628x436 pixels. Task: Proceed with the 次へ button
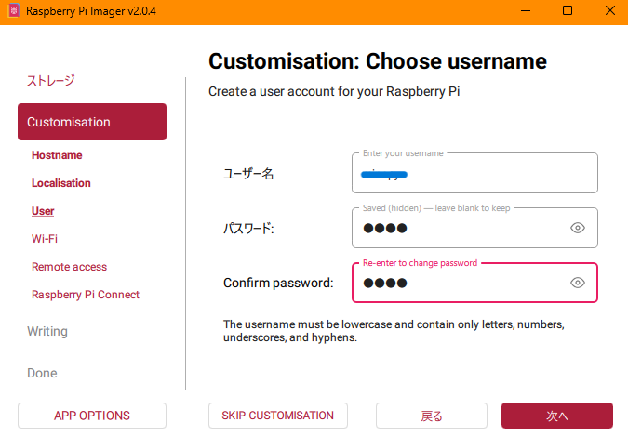(556, 416)
